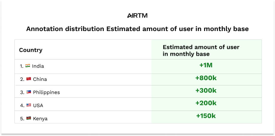This screenshot has height=136, width=275.
Task: Click the +150k value for Kenya
Action: tap(206, 116)
